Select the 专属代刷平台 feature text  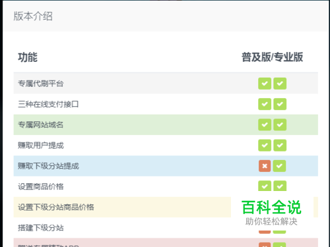41,84
